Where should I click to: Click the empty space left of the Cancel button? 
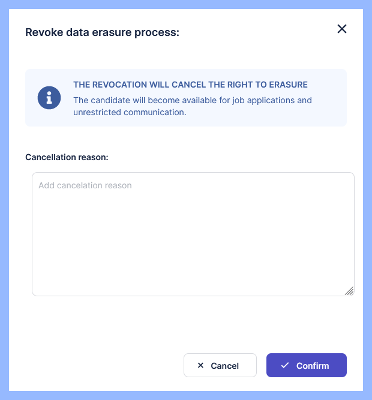pyautogui.click(x=102, y=365)
